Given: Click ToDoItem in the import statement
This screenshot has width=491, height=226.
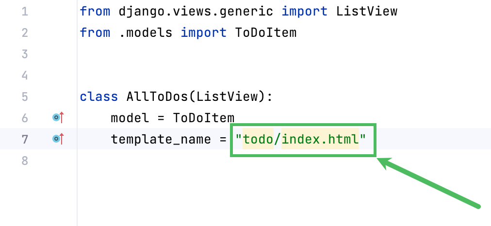Looking at the screenshot, I should tap(265, 32).
